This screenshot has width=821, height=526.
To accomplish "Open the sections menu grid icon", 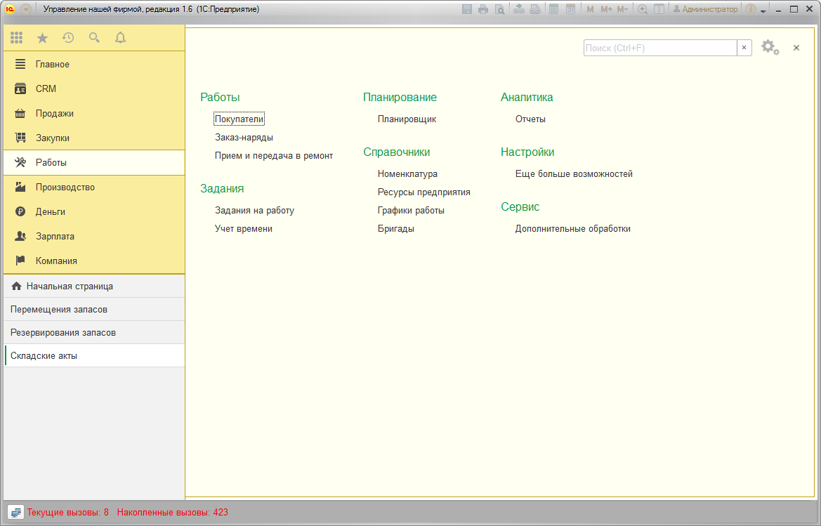I will 17,38.
